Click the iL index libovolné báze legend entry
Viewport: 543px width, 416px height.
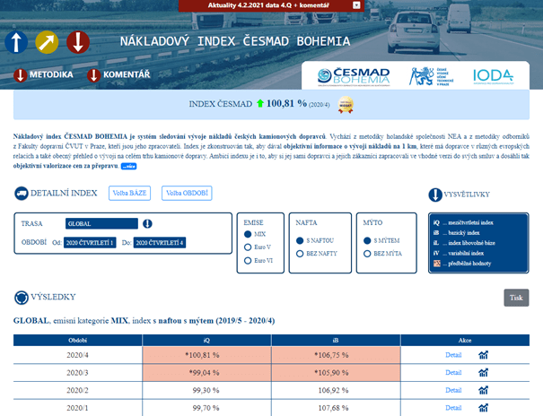464,243
